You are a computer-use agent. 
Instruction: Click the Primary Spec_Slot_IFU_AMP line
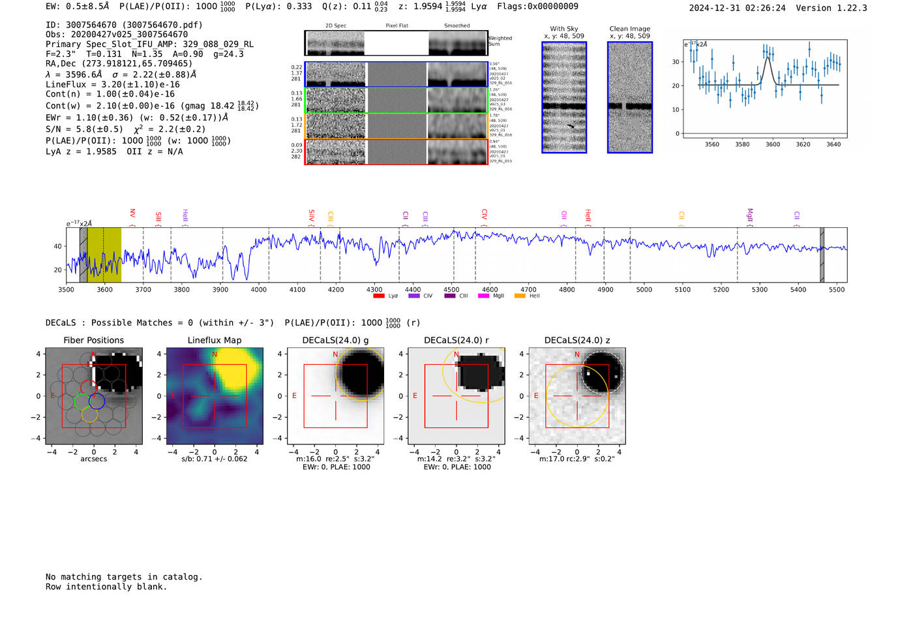[149, 44]
